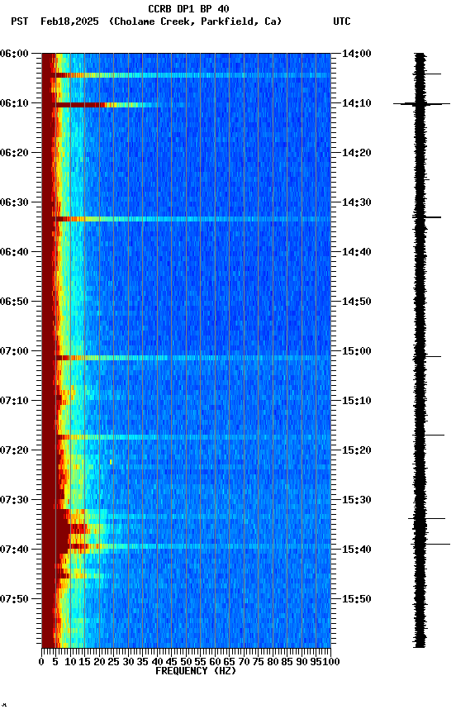
Task: Click the 15:20 UTC time label
Action: point(357,450)
